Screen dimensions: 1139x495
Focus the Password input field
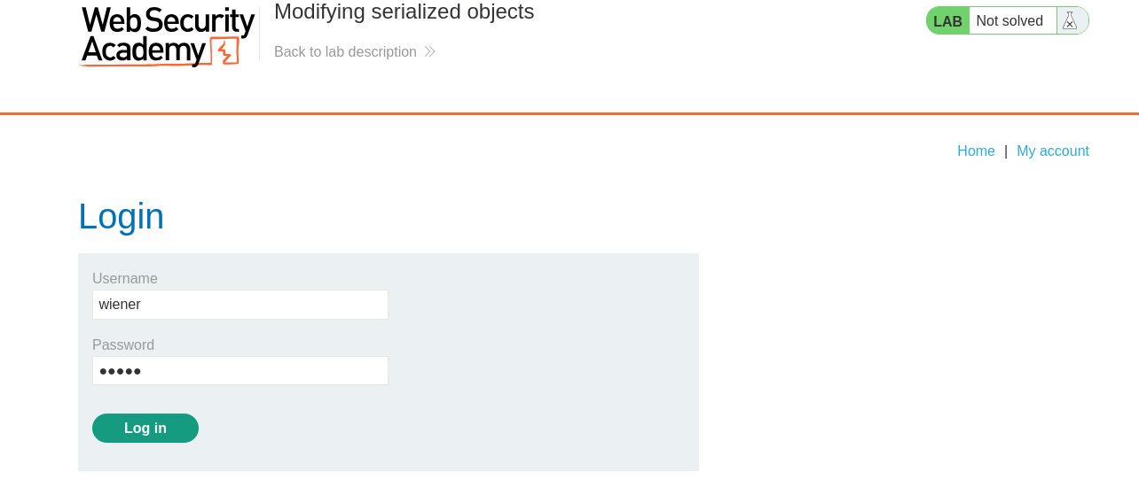(240, 371)
